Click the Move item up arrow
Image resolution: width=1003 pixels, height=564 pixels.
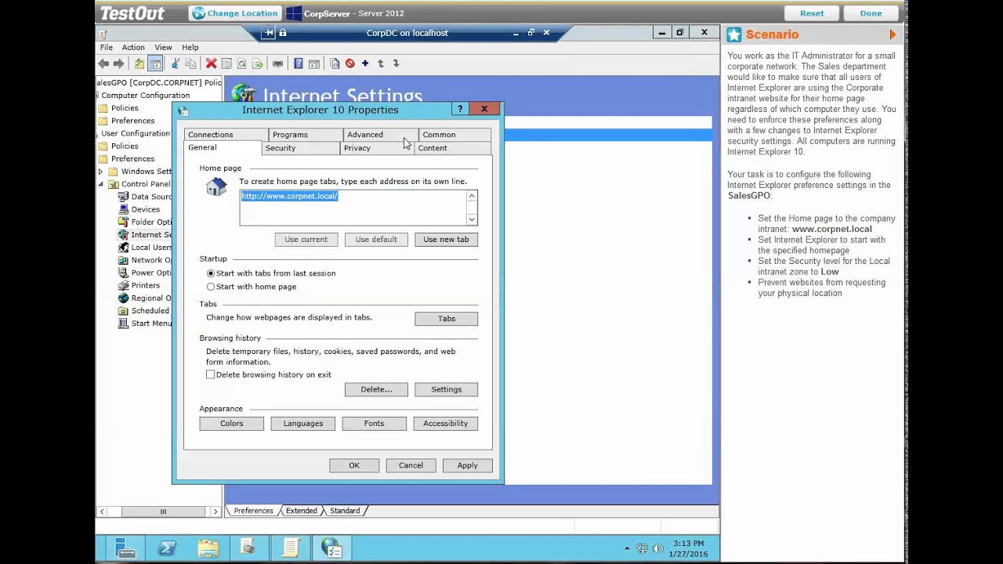[x=381, y=63]
